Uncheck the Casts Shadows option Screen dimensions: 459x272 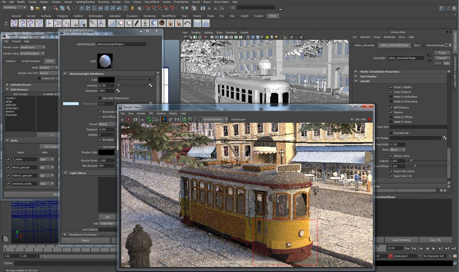click(391, 92)
